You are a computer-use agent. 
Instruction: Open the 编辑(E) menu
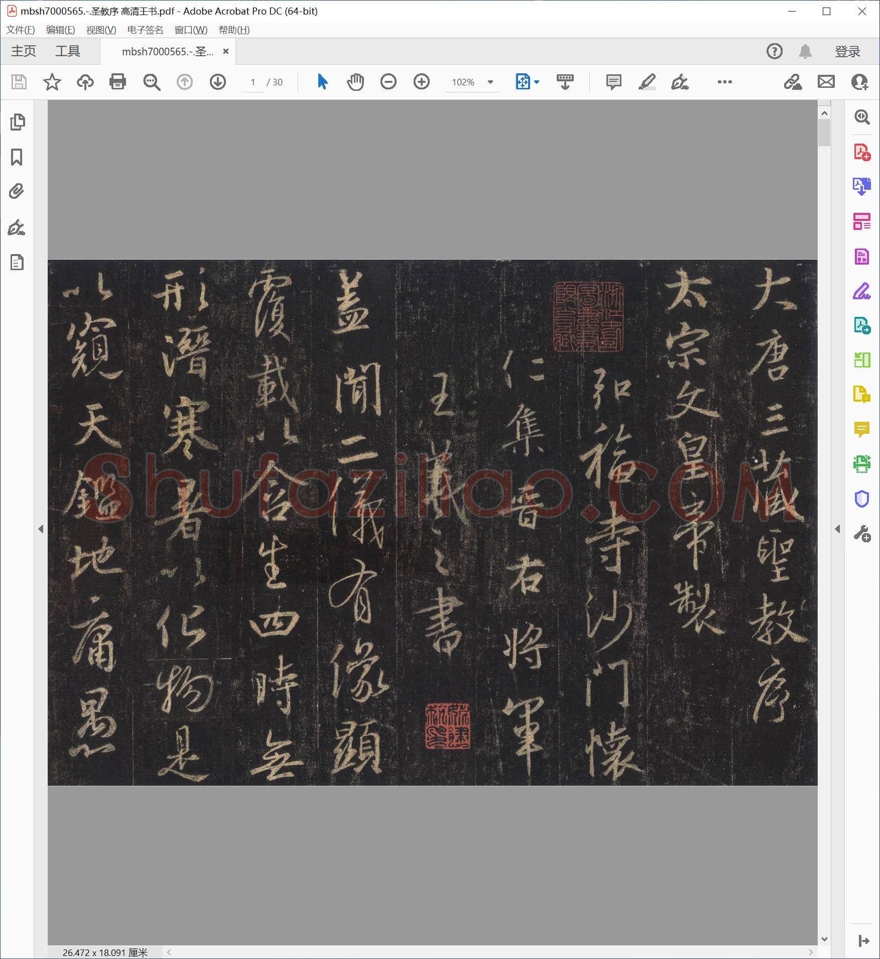60,30
